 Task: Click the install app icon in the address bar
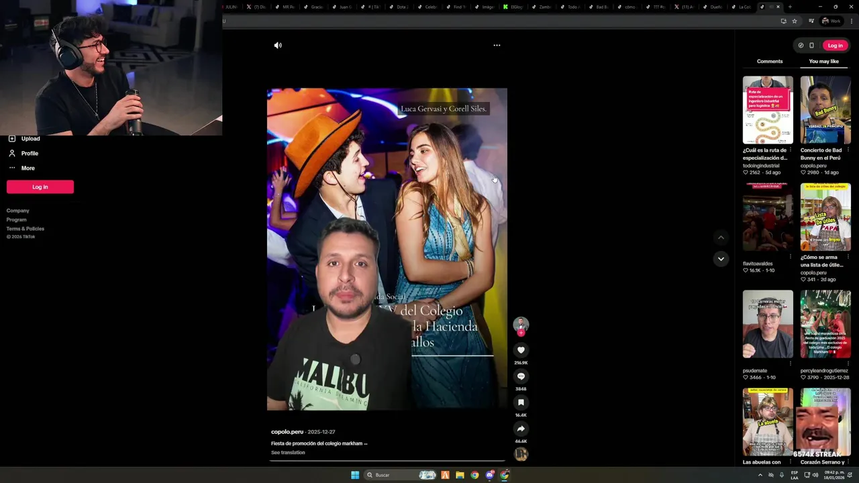tap(783, 21)
